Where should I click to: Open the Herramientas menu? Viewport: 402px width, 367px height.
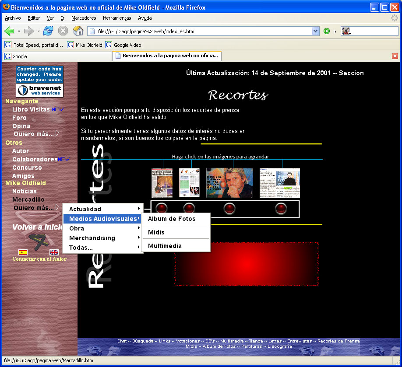coord(117,18)
